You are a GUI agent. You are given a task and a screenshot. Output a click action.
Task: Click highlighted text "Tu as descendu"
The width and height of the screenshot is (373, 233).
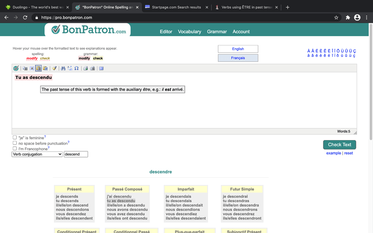click(x=34, y=77)
